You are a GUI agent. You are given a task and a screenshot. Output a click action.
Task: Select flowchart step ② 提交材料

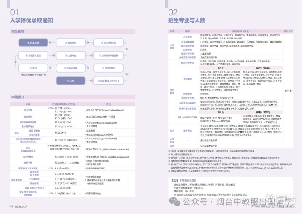(71, 43)
